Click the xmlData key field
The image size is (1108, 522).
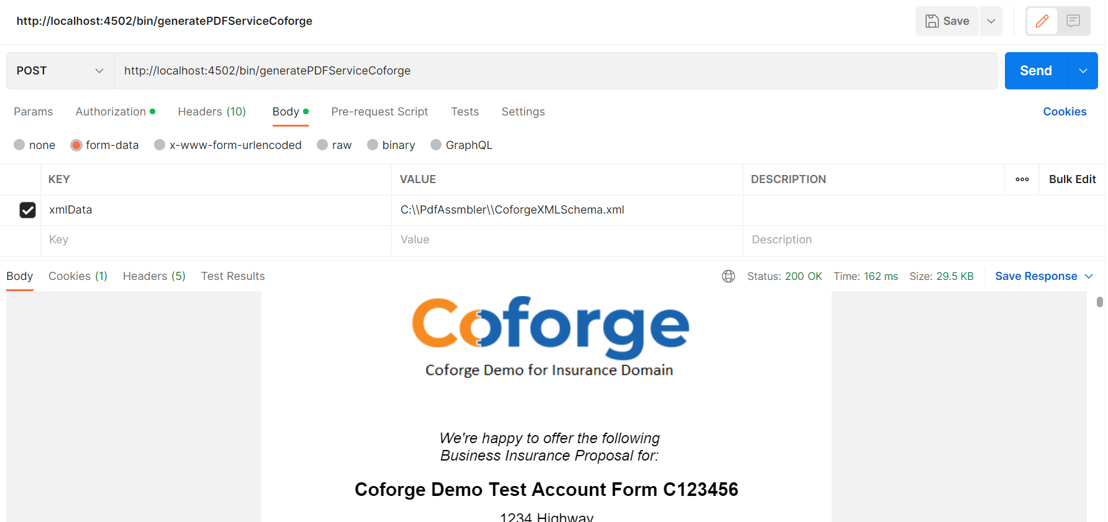(216, 210)
